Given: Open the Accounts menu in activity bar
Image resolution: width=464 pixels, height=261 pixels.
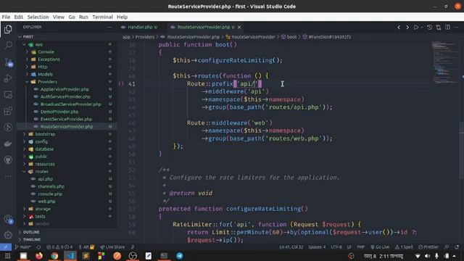Looking at the screenshot, I should tap(8, 219).
